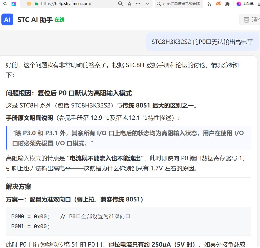Click the heading 问题根因：复位后 P0 口默认为高阻输入模式
Screen dimensions: 260x248
click(69, 93)
